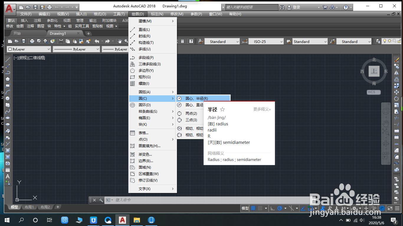Select the Multiline Text A tool in left toolbar
403x226 pixels.
tap(8, 177)
